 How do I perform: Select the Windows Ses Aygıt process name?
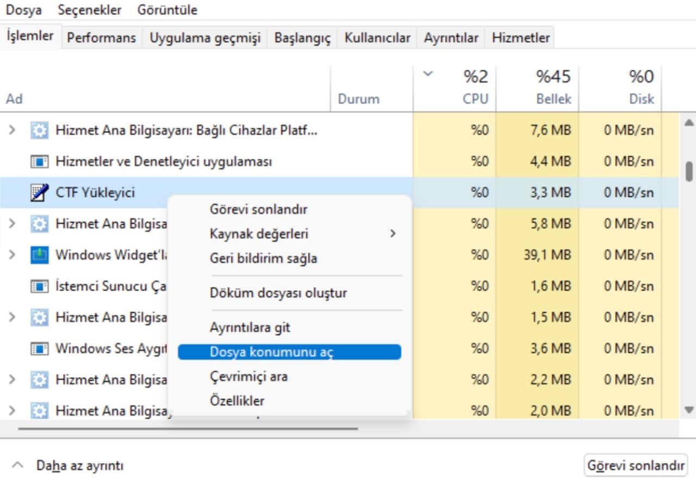click(111, 348)
